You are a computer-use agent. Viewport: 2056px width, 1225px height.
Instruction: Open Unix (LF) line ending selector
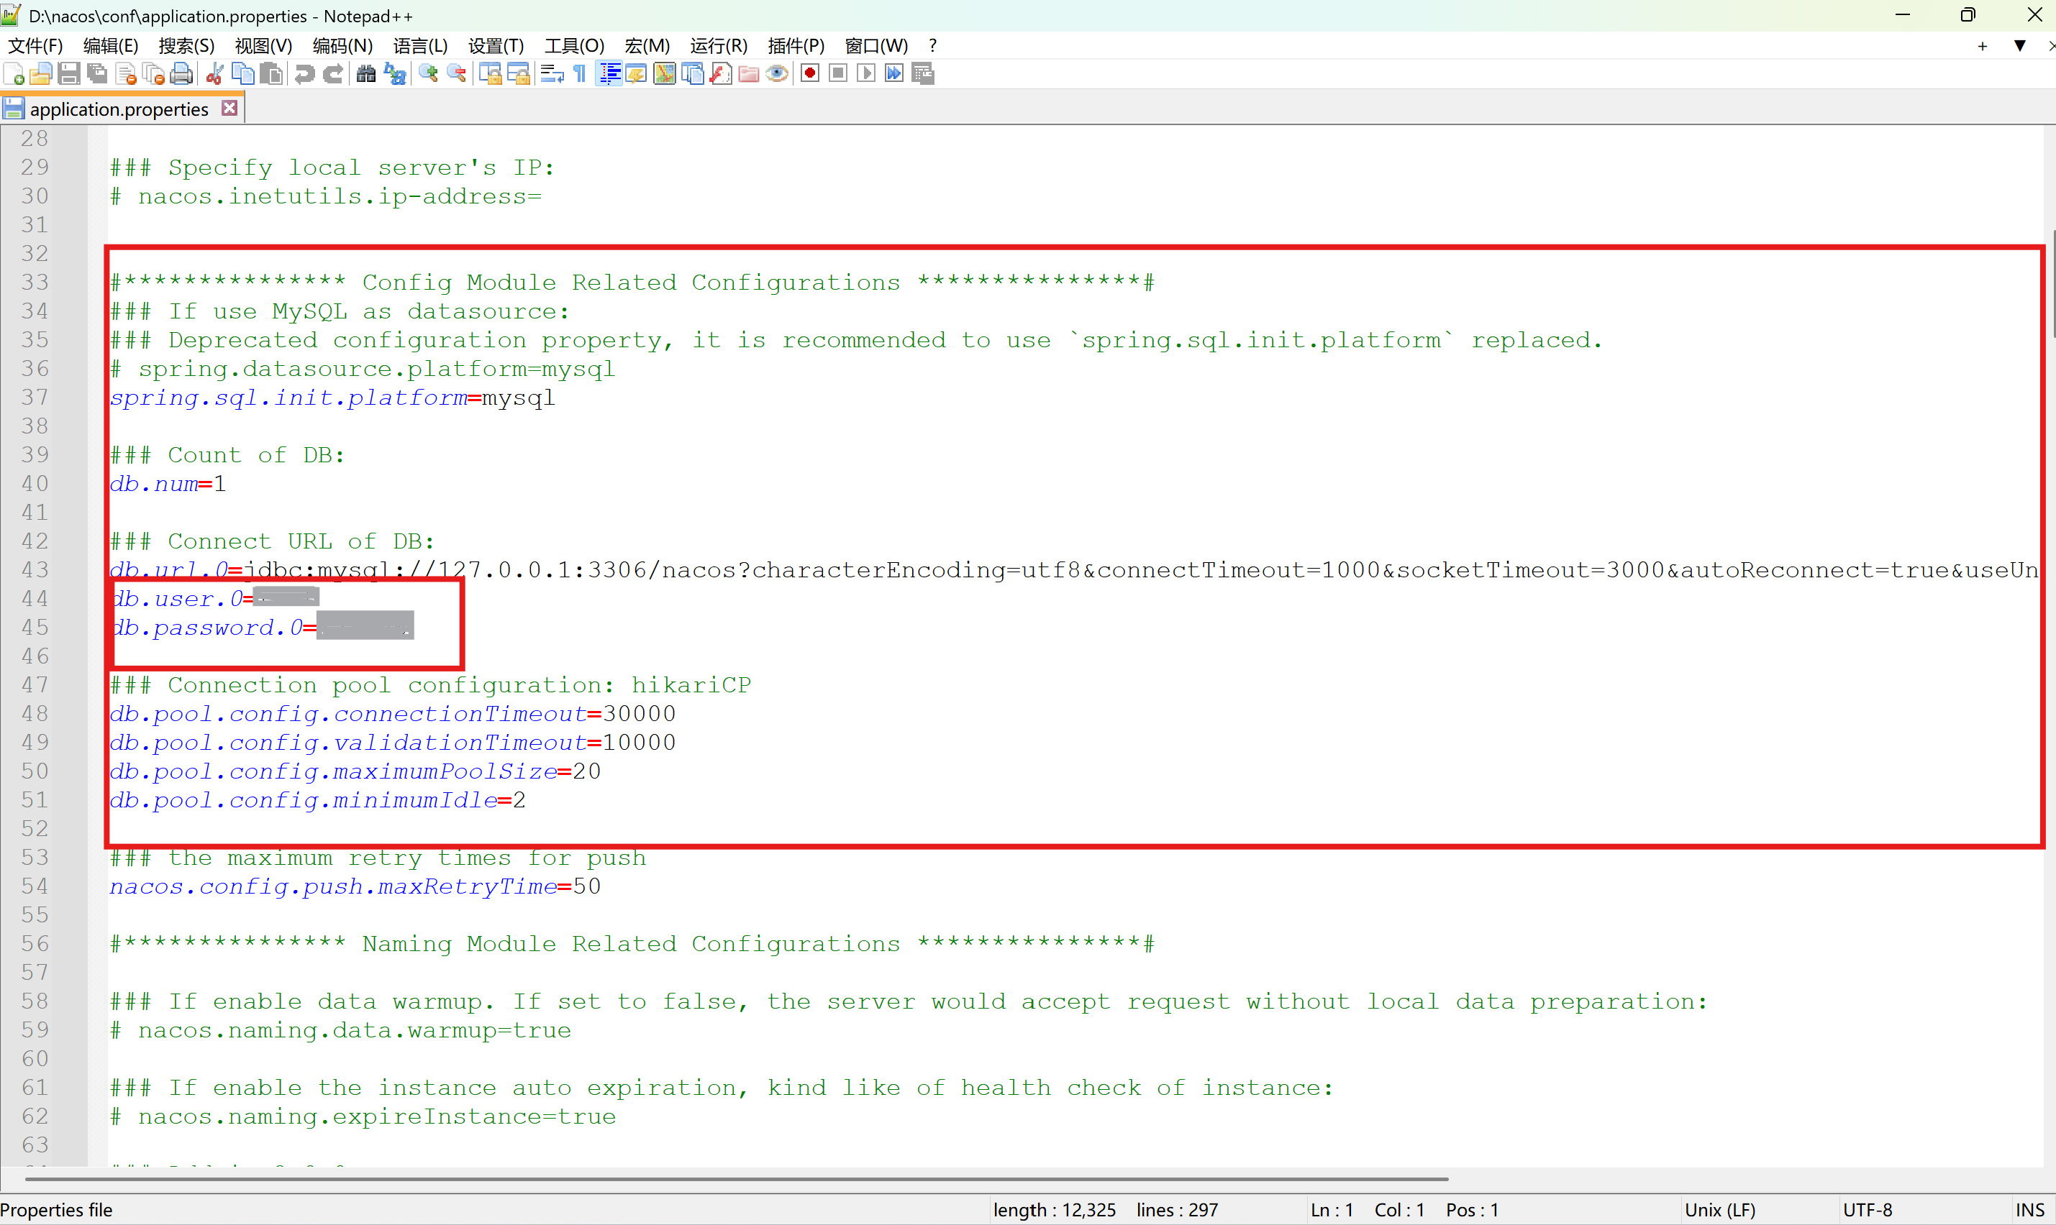pyautogui.click(x=1720, y=1209)
